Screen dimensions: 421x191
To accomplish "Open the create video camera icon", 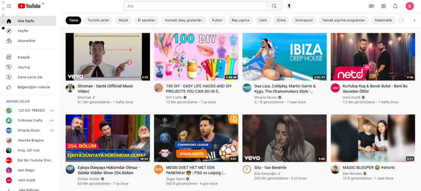I will (x=371, y=6).
